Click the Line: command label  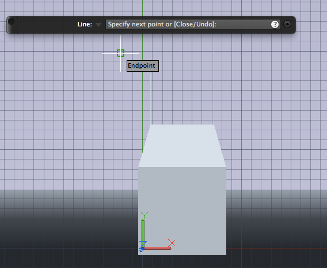coord(85,24)
